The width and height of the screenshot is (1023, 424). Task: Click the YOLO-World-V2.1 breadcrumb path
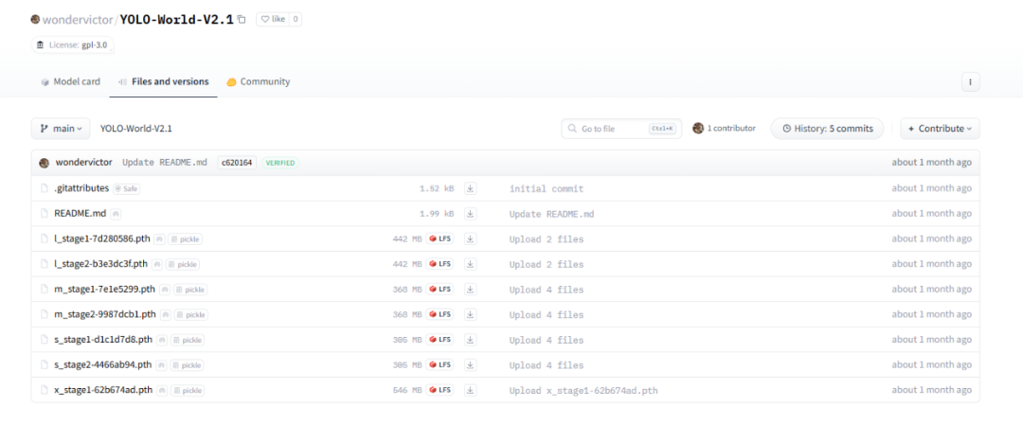coord(136,129)
